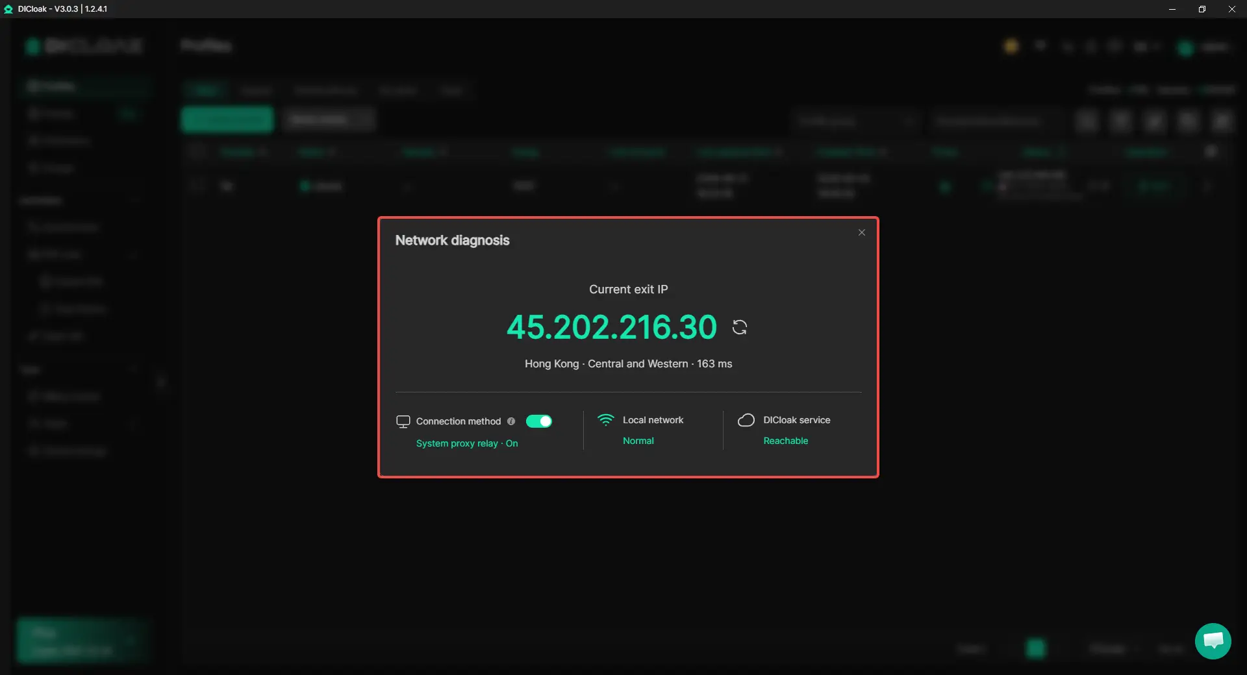The height and width of the screenshot is (675, 1247).
Task: Click the DICloak logo in title bar
Action: [8, 9]
